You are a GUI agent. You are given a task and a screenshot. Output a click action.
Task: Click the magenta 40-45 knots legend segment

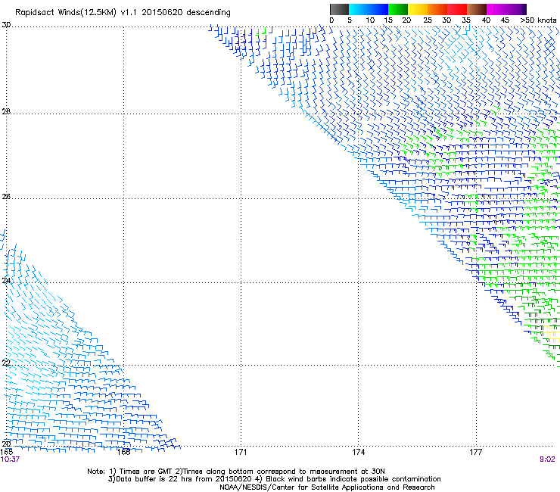click(x=496, y=9)
